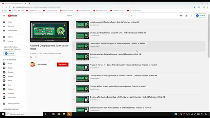The image size is (210, 118).
Task: Open the YouTube apps grid icon
Action: [x=186, y=16]
